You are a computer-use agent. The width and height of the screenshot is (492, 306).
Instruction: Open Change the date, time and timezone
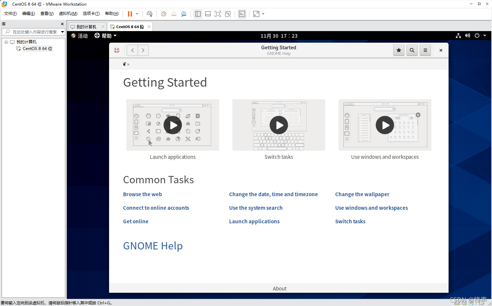[274, 194]
